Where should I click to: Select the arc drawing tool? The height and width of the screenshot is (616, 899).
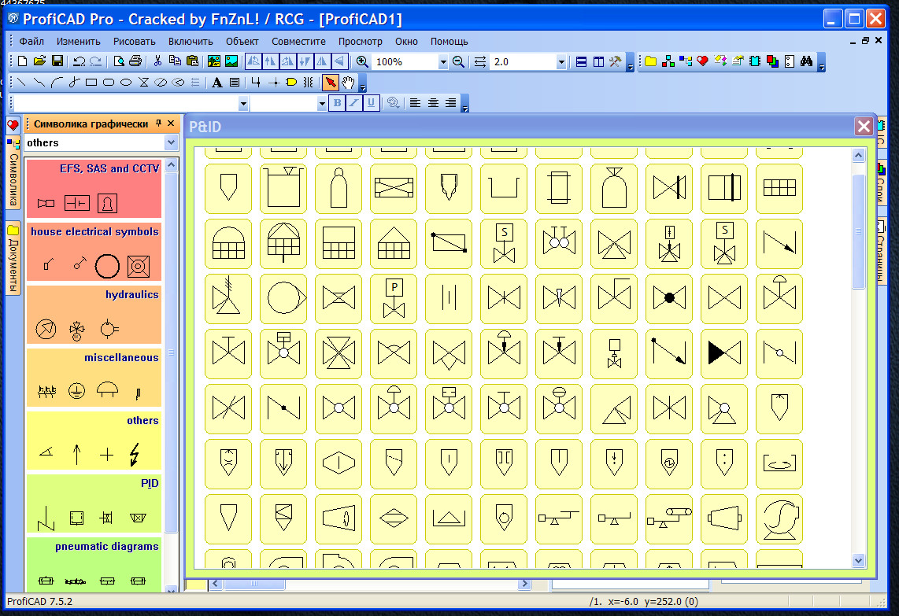(x=56, y=83)
